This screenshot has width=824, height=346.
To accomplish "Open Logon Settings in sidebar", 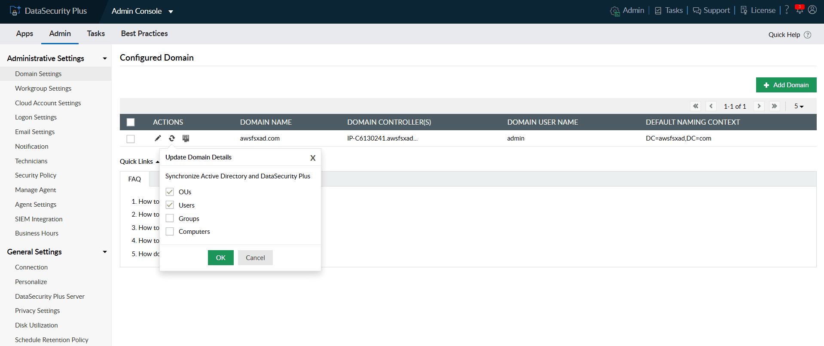I will (36, 117).
